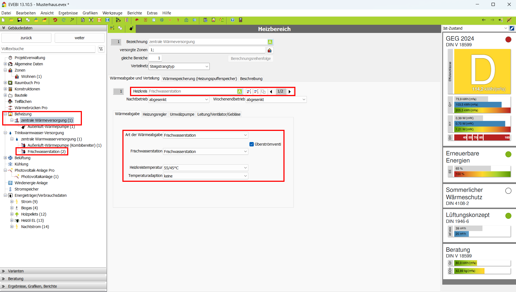516x292 pixels.
Task: Go to next Heizkreis with right arrow
Action: (290, 91)
